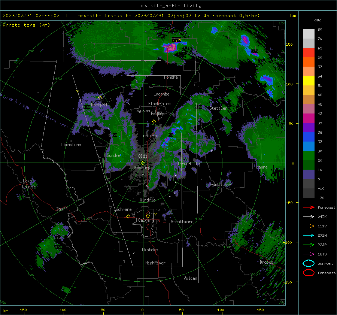
Task: Click the Strathmore city label
Action: (182, 222)
